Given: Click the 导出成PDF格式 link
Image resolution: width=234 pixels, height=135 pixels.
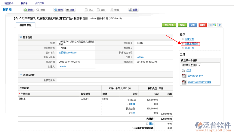Looking at the screenshot, I should coord(196,76).
